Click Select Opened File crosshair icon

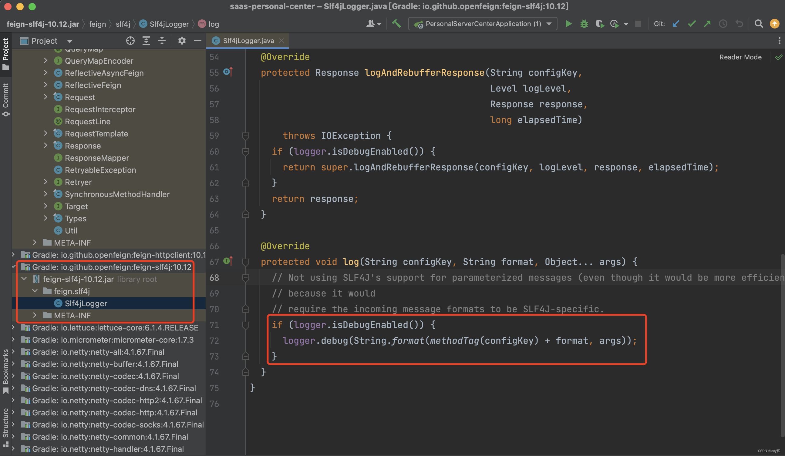pos(130,41)
